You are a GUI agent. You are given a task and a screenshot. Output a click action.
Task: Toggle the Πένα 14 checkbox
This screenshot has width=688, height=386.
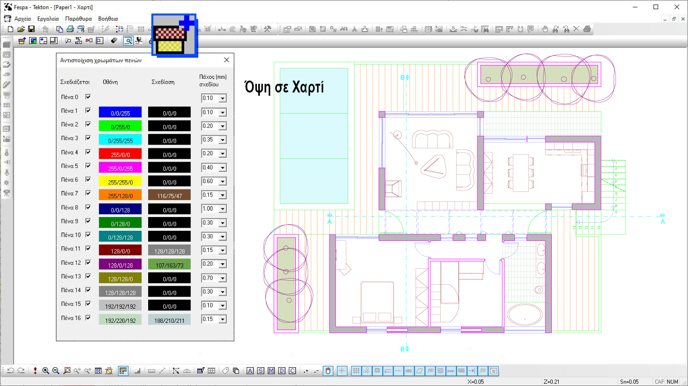(88, 290)
